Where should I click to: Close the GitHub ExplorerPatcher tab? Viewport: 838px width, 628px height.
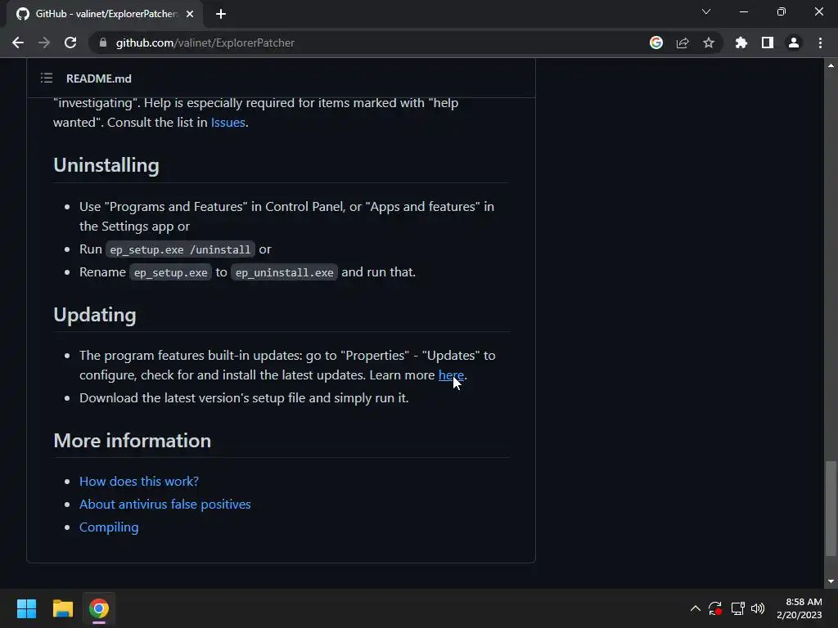(190, 14)
